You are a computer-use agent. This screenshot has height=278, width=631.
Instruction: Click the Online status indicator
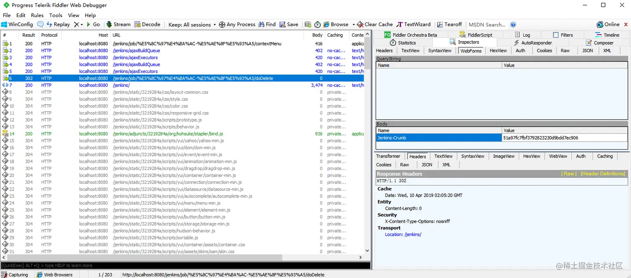tap(608, 25)
